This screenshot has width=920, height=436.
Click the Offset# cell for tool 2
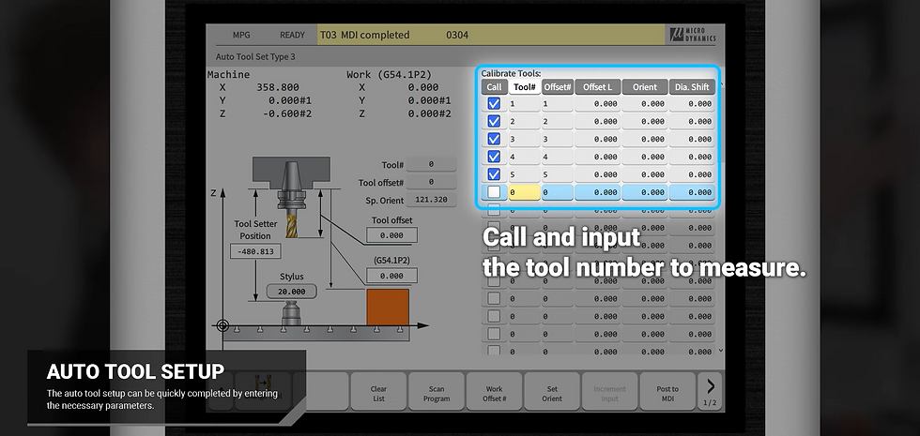(558, 121)
